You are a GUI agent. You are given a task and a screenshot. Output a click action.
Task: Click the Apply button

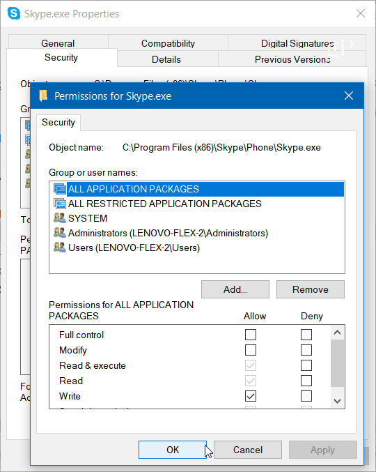coord(323,450)
